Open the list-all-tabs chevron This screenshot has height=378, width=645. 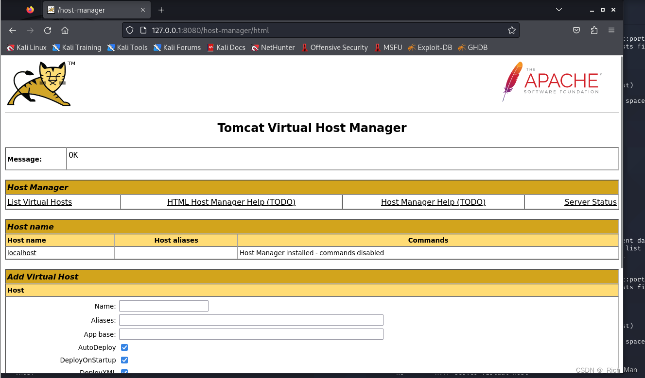558,10
